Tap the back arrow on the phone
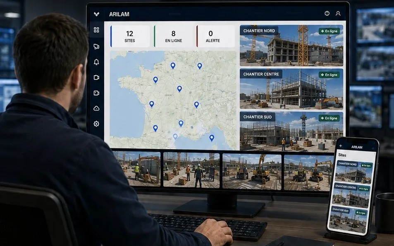 (341, 146)
